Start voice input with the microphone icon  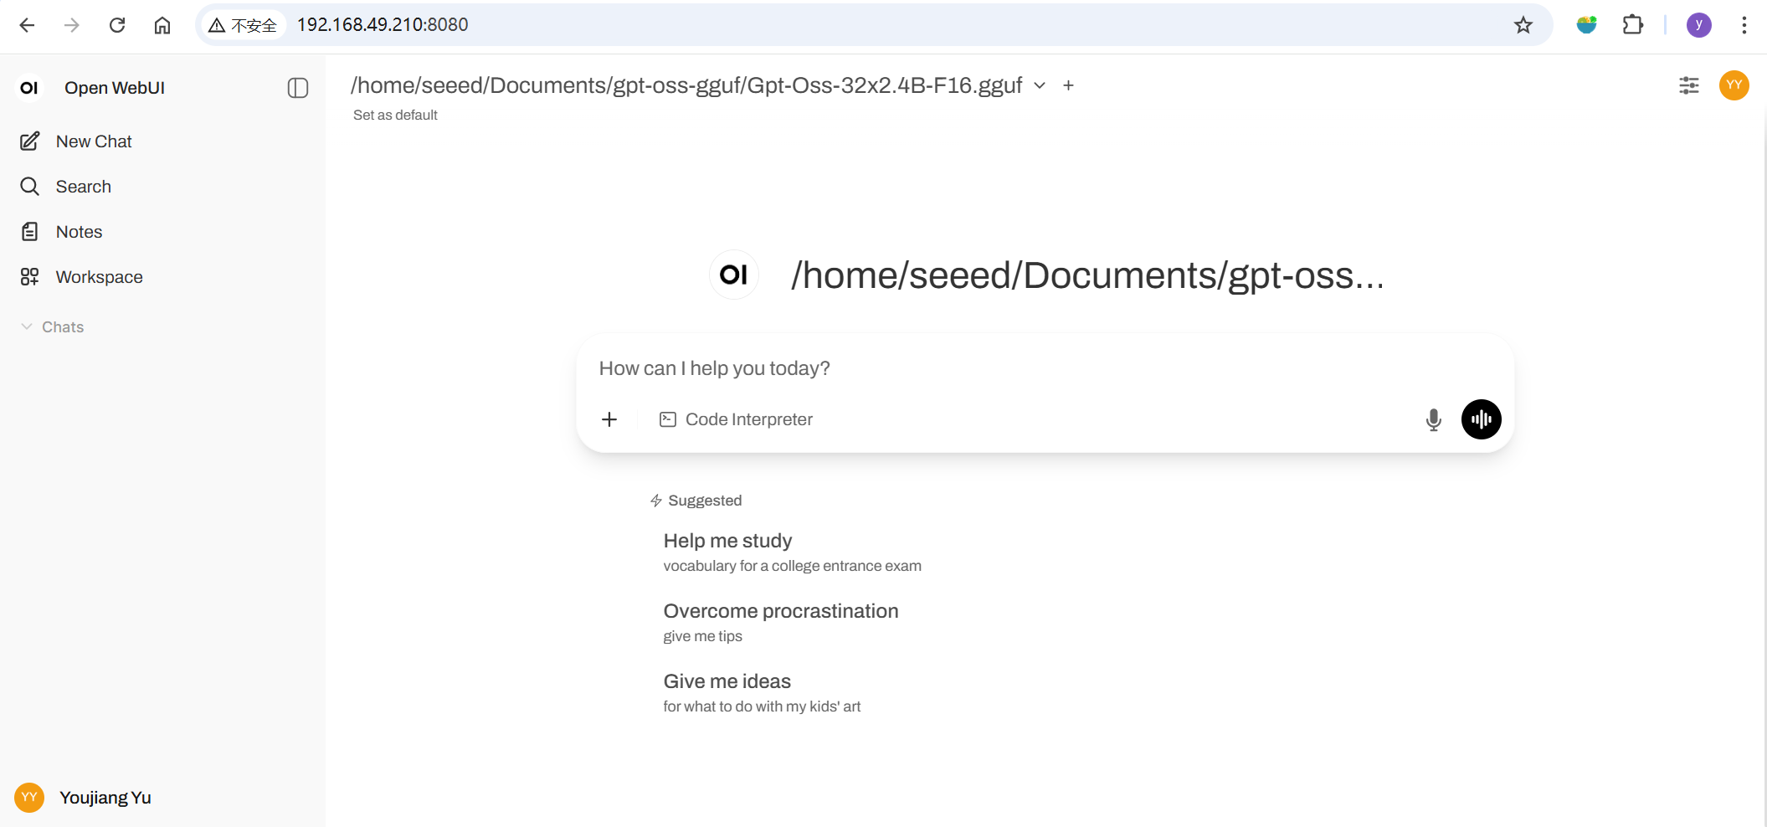[x=1433, y=419]
